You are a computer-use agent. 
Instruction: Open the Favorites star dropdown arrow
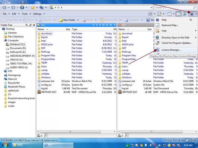tap(37, 7)
